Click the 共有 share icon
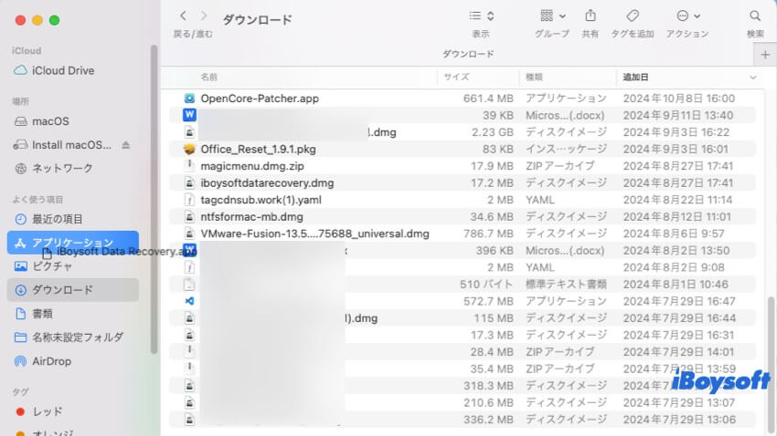This screenshot has width=777, height=436. coord(591,16)
